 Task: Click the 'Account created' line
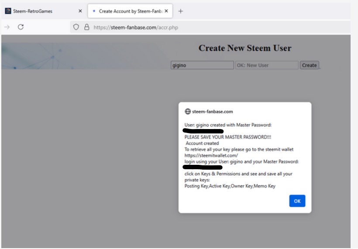(x=202, y=143)
